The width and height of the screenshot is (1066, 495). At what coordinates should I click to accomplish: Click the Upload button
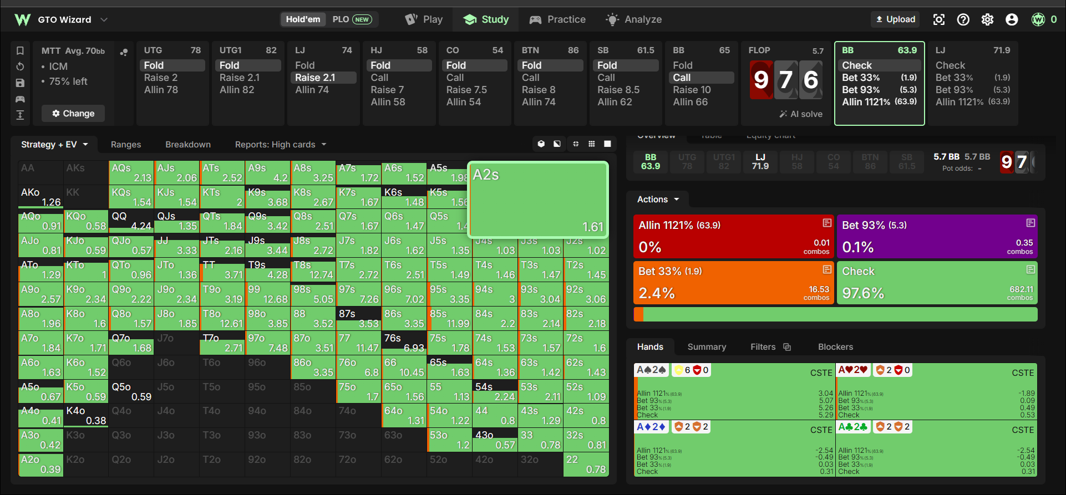[895, 19]
